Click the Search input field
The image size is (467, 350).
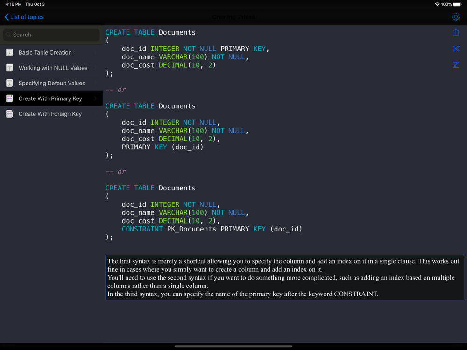tap(55, 35)
